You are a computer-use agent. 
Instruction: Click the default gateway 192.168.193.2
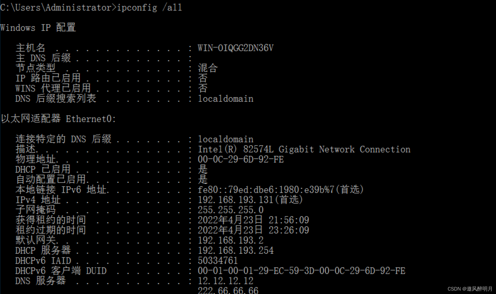pos(230,240)
